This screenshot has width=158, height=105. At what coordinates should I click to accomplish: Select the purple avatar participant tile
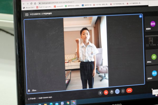point(151,24)
